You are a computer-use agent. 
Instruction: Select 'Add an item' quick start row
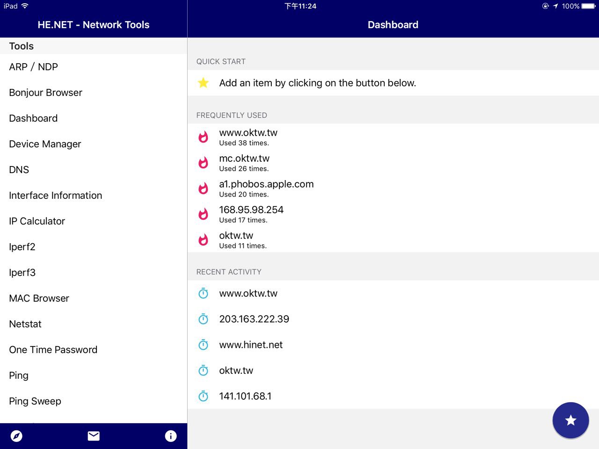tap(393, 83)
